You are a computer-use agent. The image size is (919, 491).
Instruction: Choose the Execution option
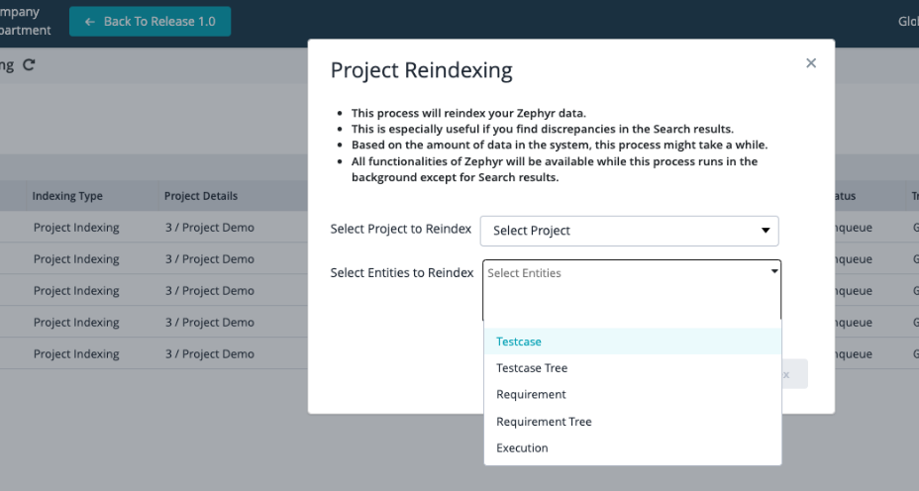point(522,448)
